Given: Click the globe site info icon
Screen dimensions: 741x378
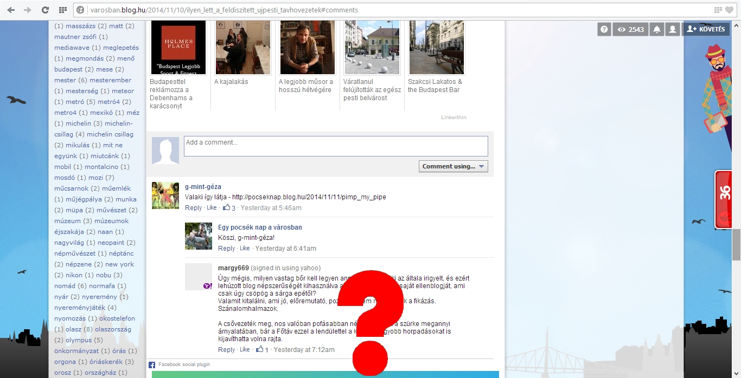Looking at the screenshot, I should [x=81, y=10].
